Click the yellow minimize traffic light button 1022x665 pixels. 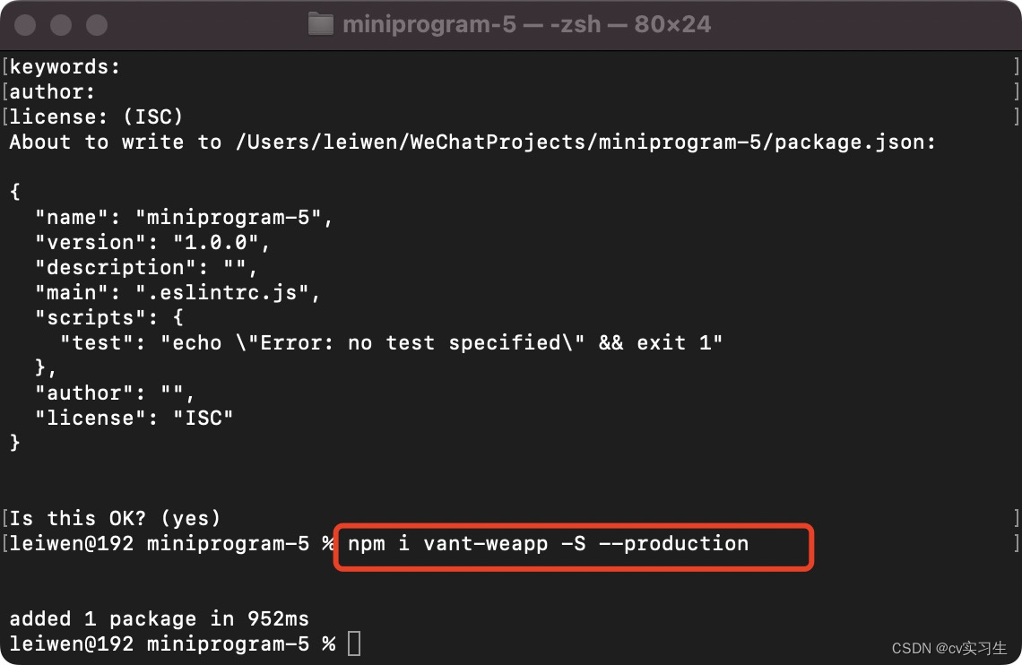(59, 24)
